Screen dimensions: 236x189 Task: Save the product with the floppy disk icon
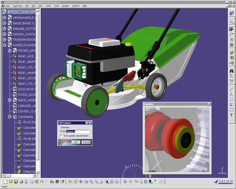pyautogui.click(x=16, y=182)
